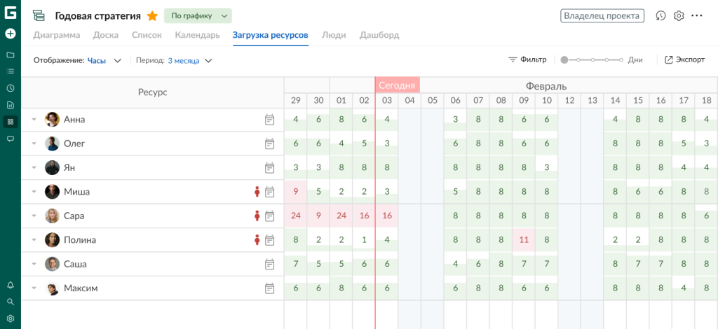
Task: Toggle the favorite star for Годовая стратегия
Action: [152, 16]
